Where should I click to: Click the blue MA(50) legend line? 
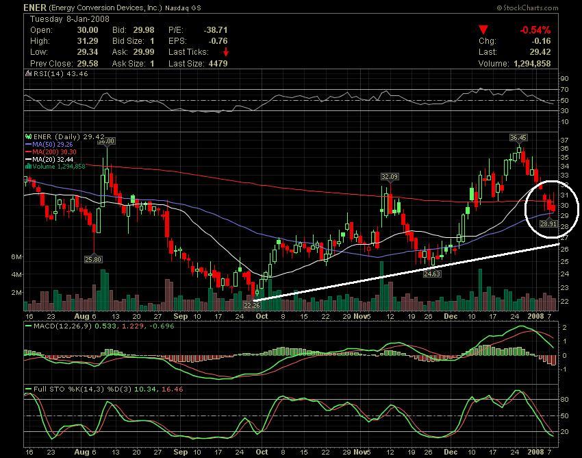coord(28,145)
